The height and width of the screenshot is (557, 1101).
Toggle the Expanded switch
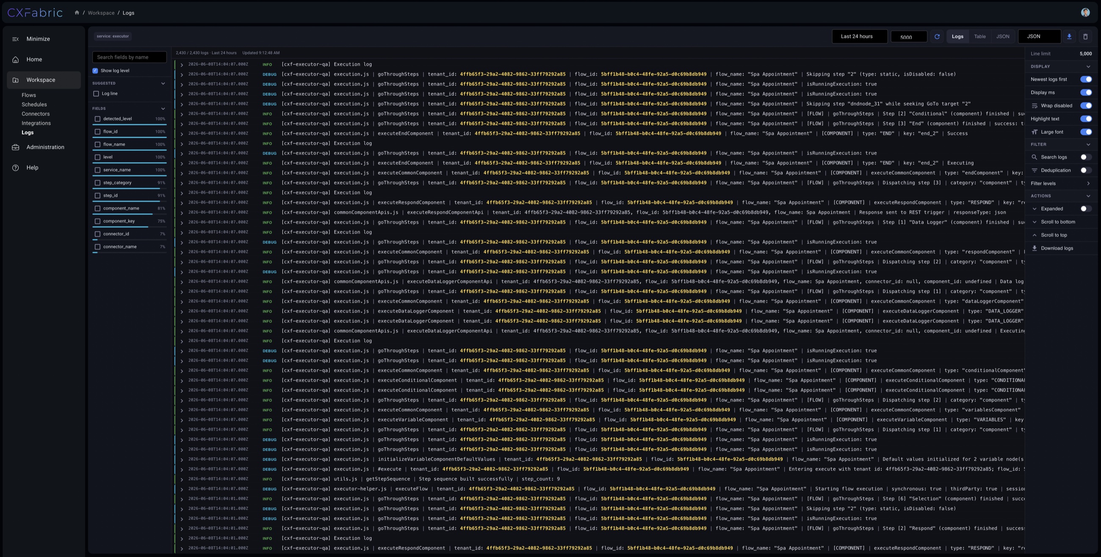pos(1086,209)
